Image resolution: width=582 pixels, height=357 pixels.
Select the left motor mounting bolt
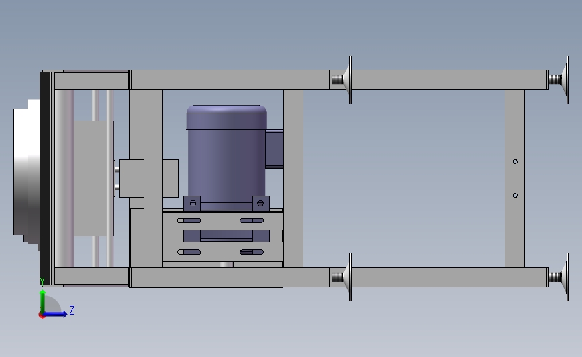pos(193,204)
